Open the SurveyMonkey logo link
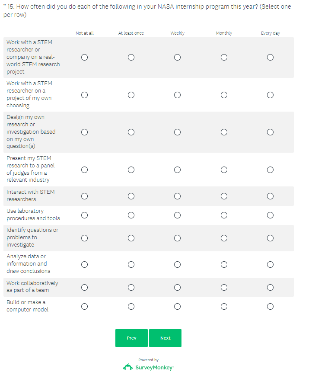This screenshot has width=315, height=372. tap(148, 367)
